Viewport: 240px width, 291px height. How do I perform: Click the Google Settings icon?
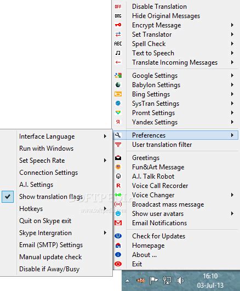(118, 75)
